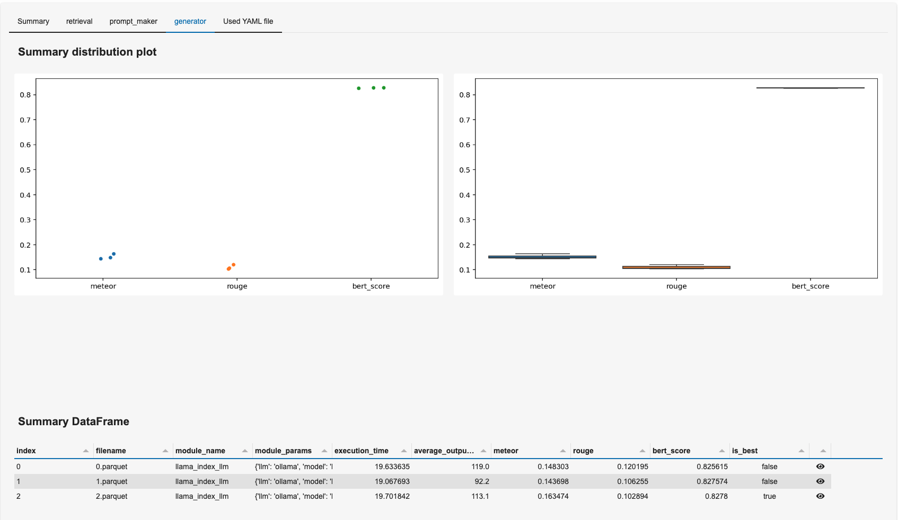The width and height of the screenshot is (898, 520).
Task: Sort by index column arrow
Action: pyautogui.click(x=86, y=451)
